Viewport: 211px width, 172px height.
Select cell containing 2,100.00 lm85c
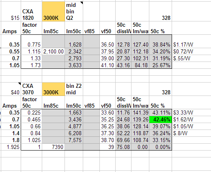coord(53,51)
